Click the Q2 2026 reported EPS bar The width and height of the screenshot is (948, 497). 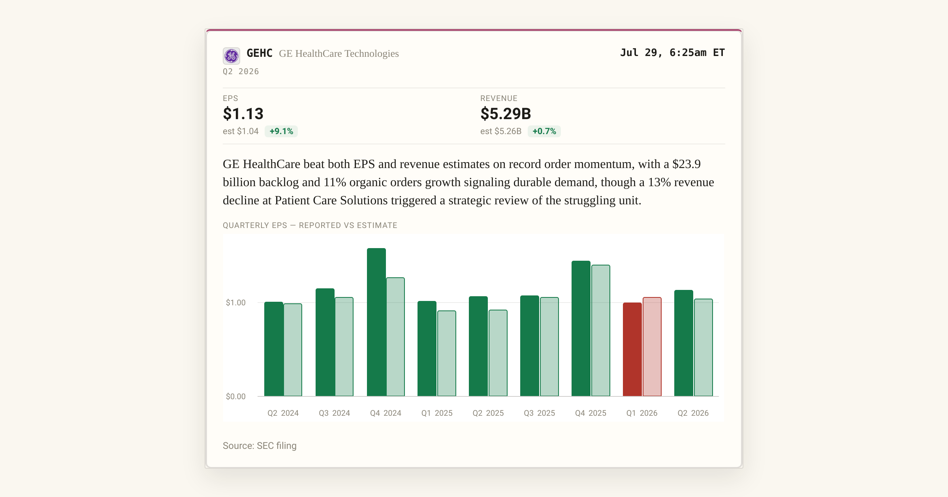(684, 343)
